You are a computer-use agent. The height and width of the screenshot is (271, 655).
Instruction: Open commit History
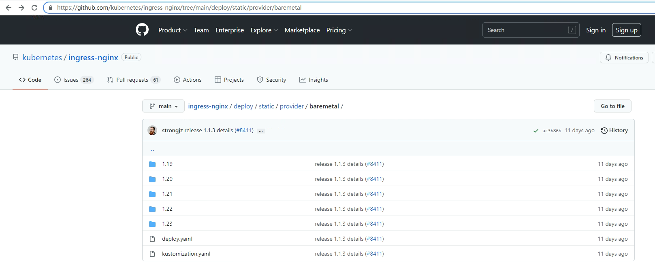(x=614, y=130)
